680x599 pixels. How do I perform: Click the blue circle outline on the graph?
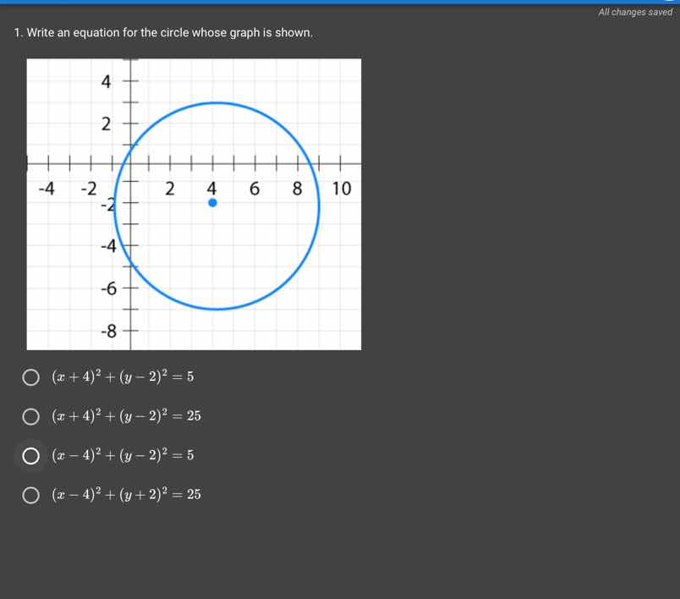pyautogui.click(x=216, y=102)
